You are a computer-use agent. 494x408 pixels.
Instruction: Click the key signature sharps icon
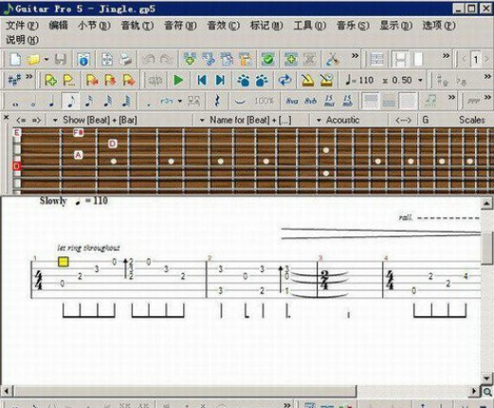click(x=14, y=81)
